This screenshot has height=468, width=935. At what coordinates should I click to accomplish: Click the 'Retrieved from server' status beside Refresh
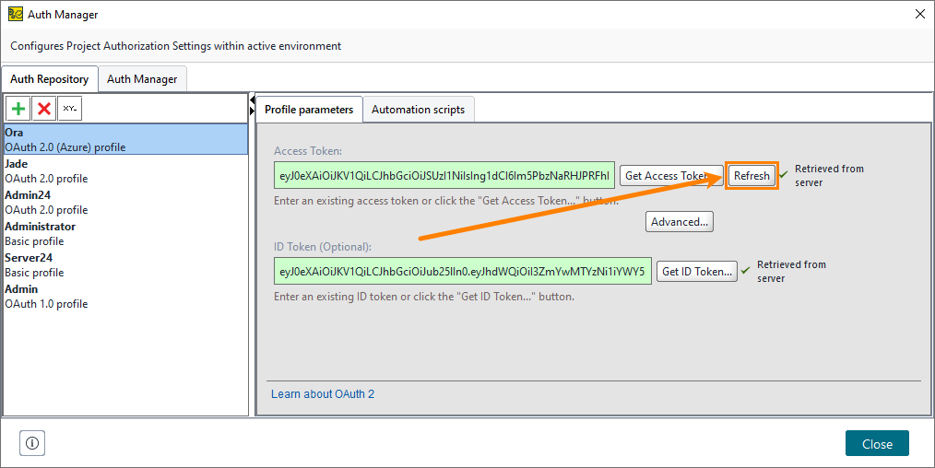tap(829, 176)
